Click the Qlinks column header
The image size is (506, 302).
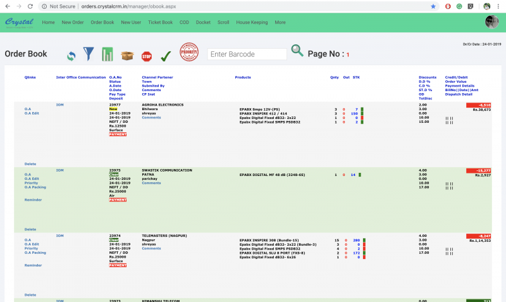click(30, 77)
